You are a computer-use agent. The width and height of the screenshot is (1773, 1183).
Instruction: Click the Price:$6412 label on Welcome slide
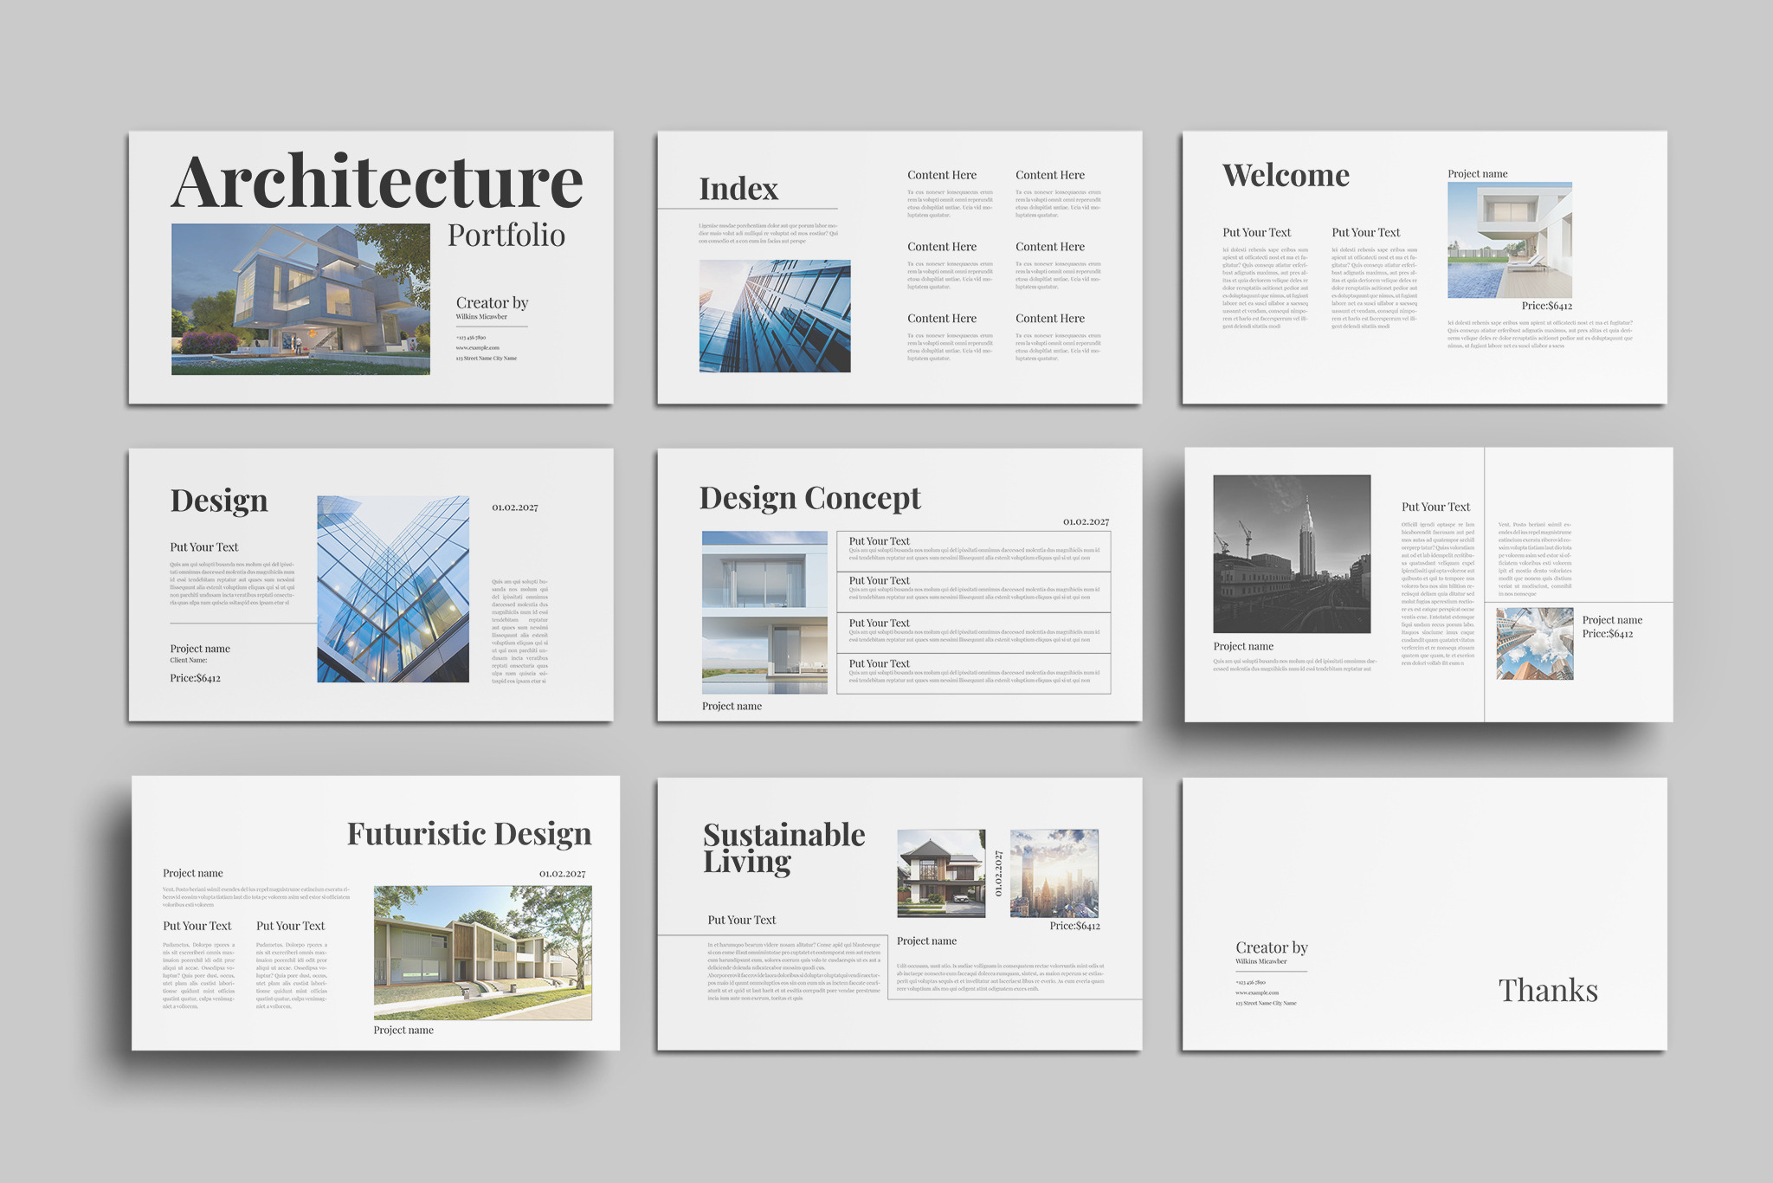click(1547, 306)
